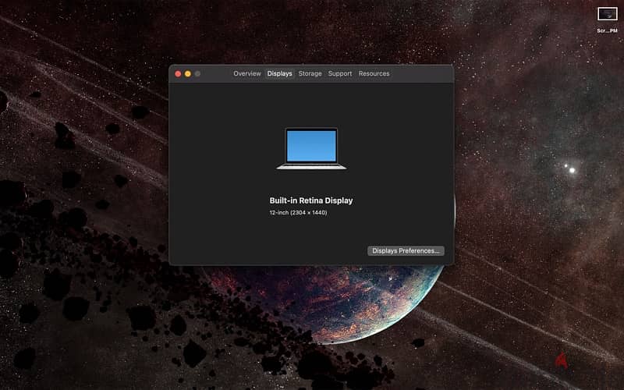Open Displays Preferences button

point(406,250)
